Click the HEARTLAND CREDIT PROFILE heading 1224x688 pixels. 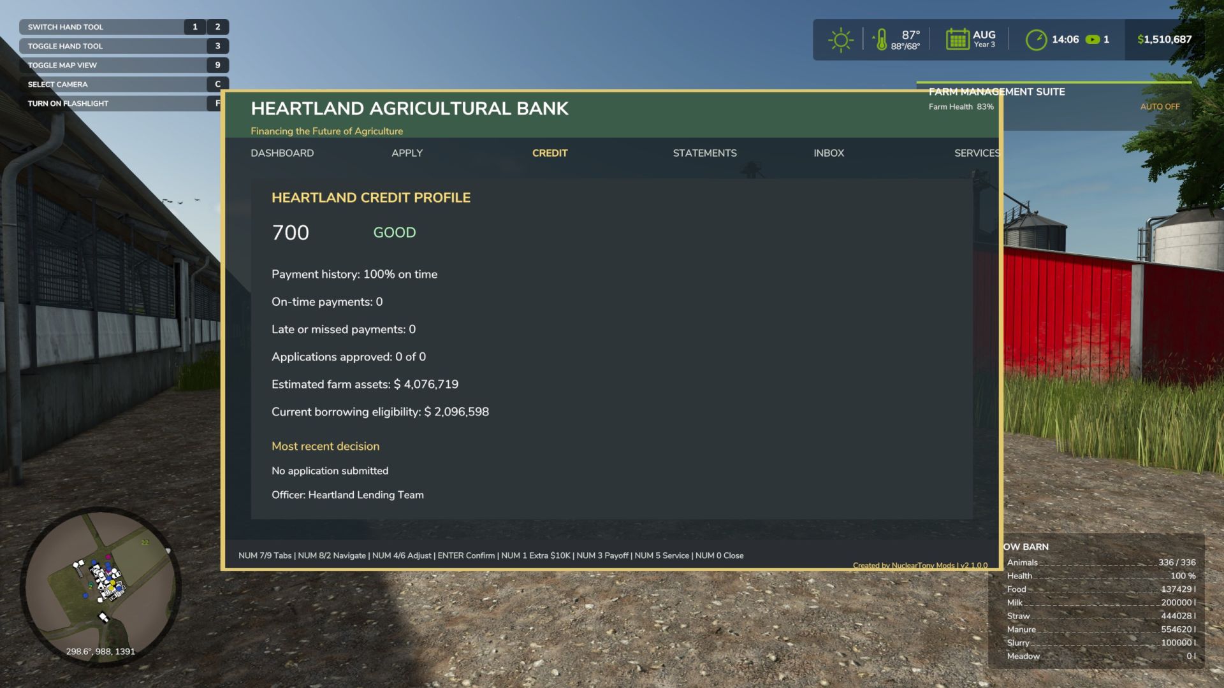371,197
